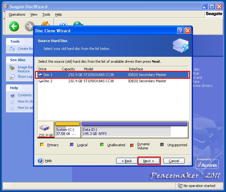Click the Seagate logo in the menu bar
Viewport: 226px width, 192px height.
[x=214, y=14]
